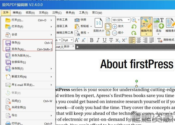Click the 剪贴板 clipboard icon
This screenshot has height=125, width=175.
pyautogui.click(x=77, y=27)
